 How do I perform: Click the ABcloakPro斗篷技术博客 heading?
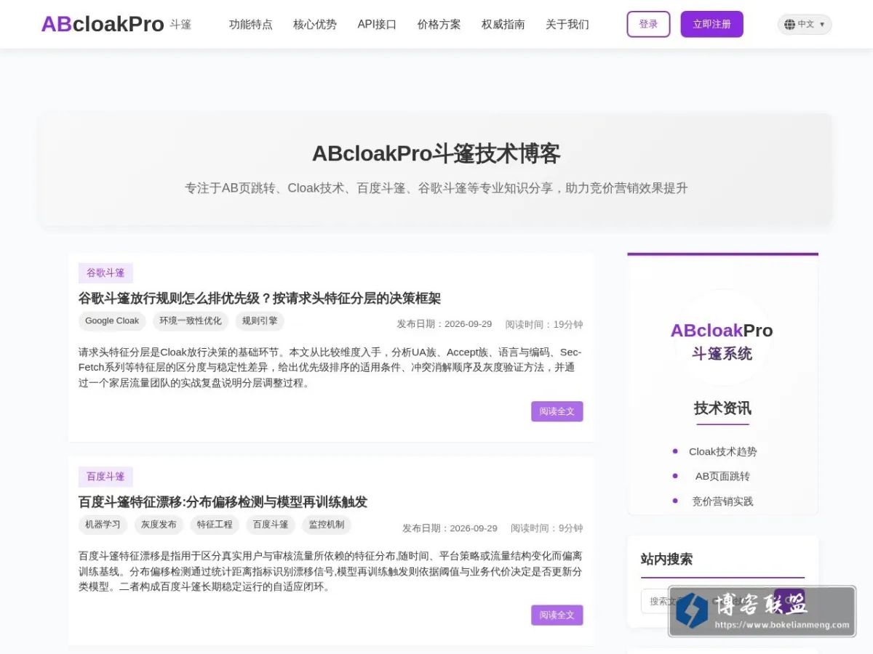[x=436, y=154]
